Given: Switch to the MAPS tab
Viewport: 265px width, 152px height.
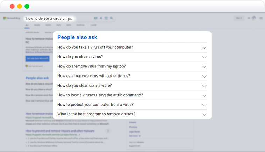Looking at the screenshot, I should 59,25.
